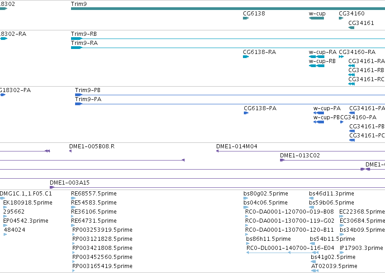385x273 pixels.
Task: Click the CG34161-RB transcript arrows
Action: pyautogui.click(x=352, y=75)
